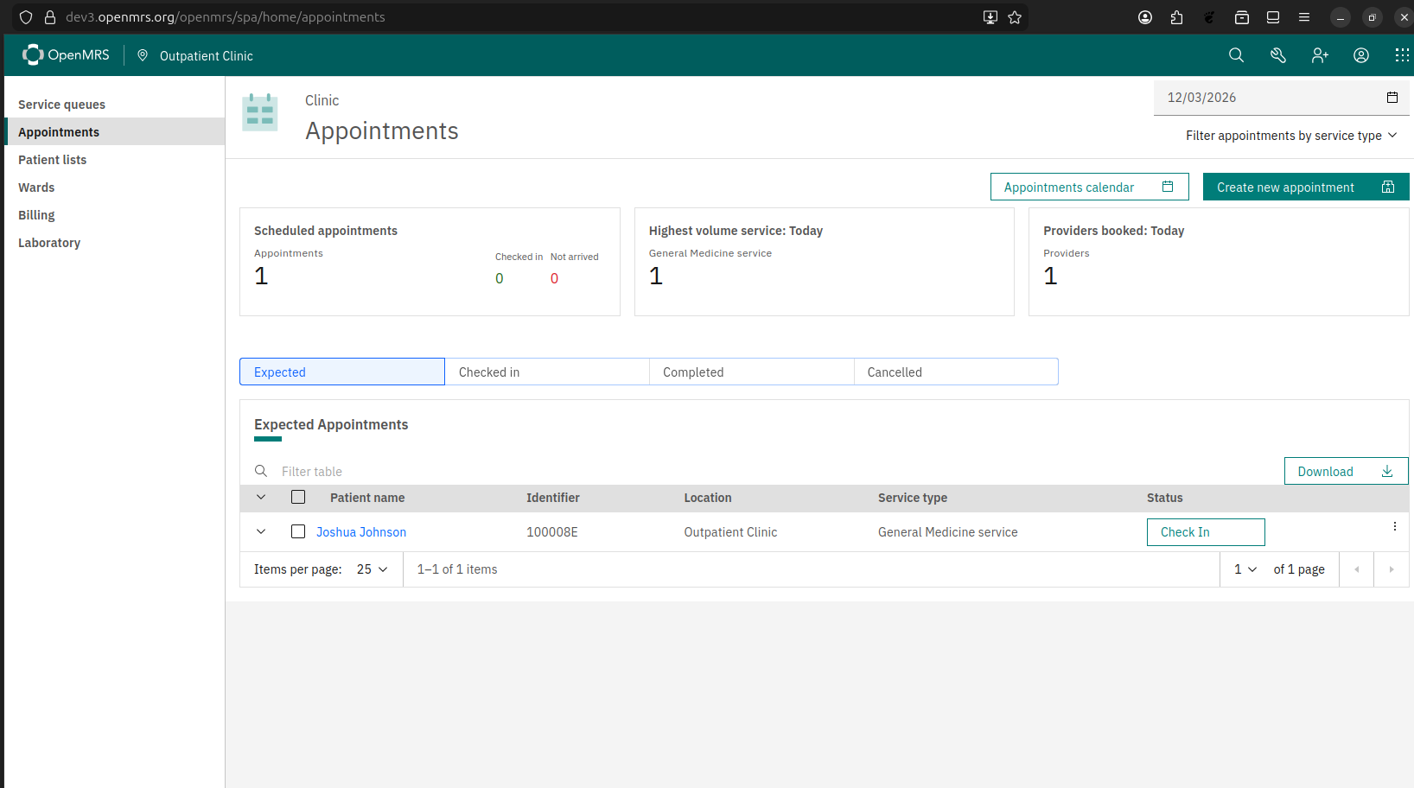The height and width of the screenshot is (788, 1414).
Task: Tick the checkbox for Joshua Johnson
Action: pyautogui.click(x=298, y=531)
